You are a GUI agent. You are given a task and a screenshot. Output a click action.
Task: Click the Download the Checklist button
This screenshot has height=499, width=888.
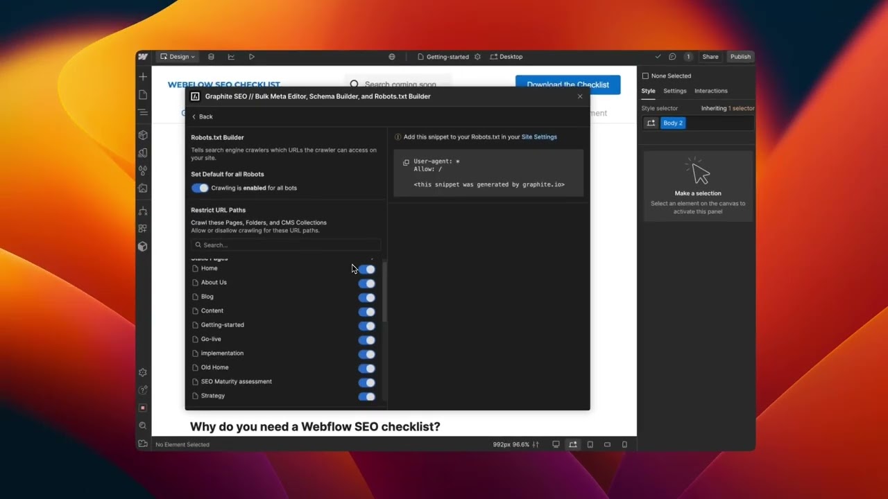pos(568,85)
